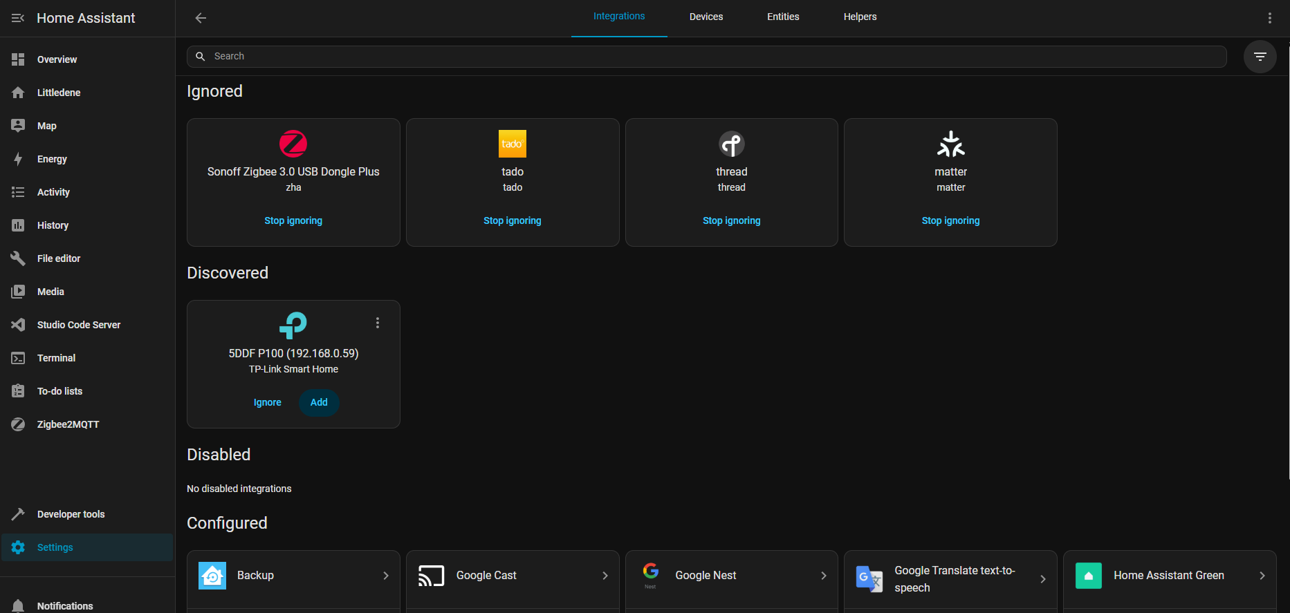Click the History chart icon

point(18,225)
